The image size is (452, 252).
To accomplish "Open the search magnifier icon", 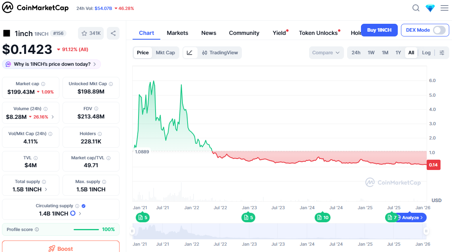I will 416,8.
